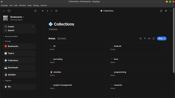This screenshot has width=175, height=98.
Task: Open the filter icon in view toolbar
Action: point(145,38)
